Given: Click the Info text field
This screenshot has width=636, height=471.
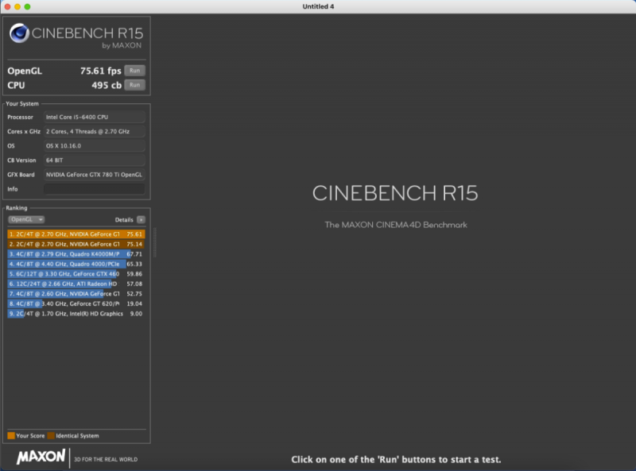Looking at the screenshot, I should [x=95, y=189].
